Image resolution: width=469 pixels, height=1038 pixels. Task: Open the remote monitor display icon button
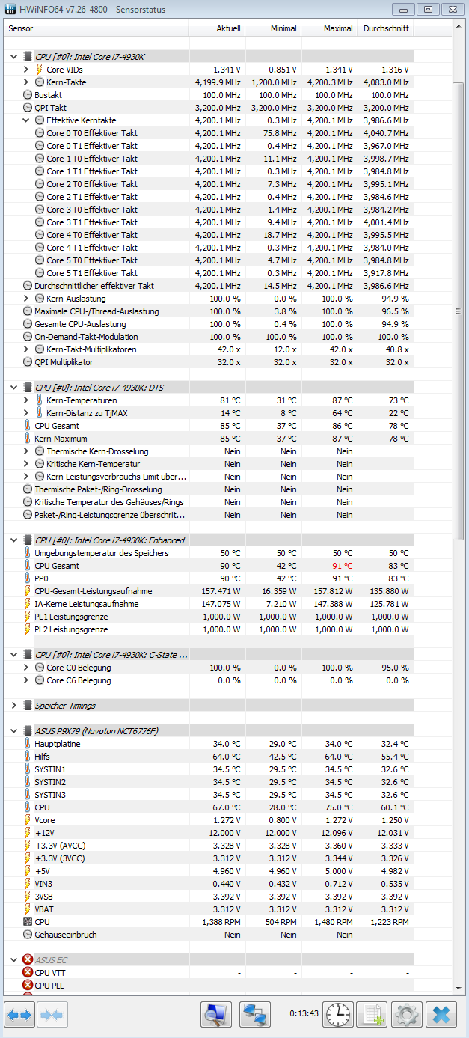coord(216,1015)
